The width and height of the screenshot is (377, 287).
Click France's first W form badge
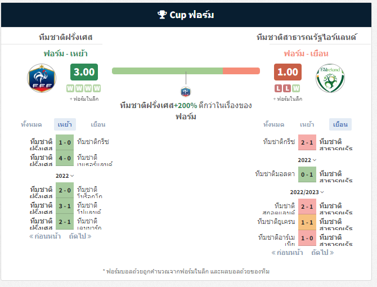(x=70, y=88)
